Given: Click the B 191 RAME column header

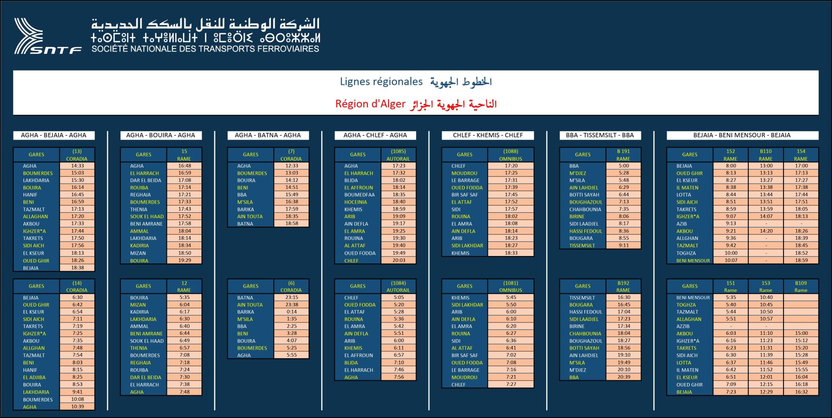Looking at the screenshot, I should [623, 155].
